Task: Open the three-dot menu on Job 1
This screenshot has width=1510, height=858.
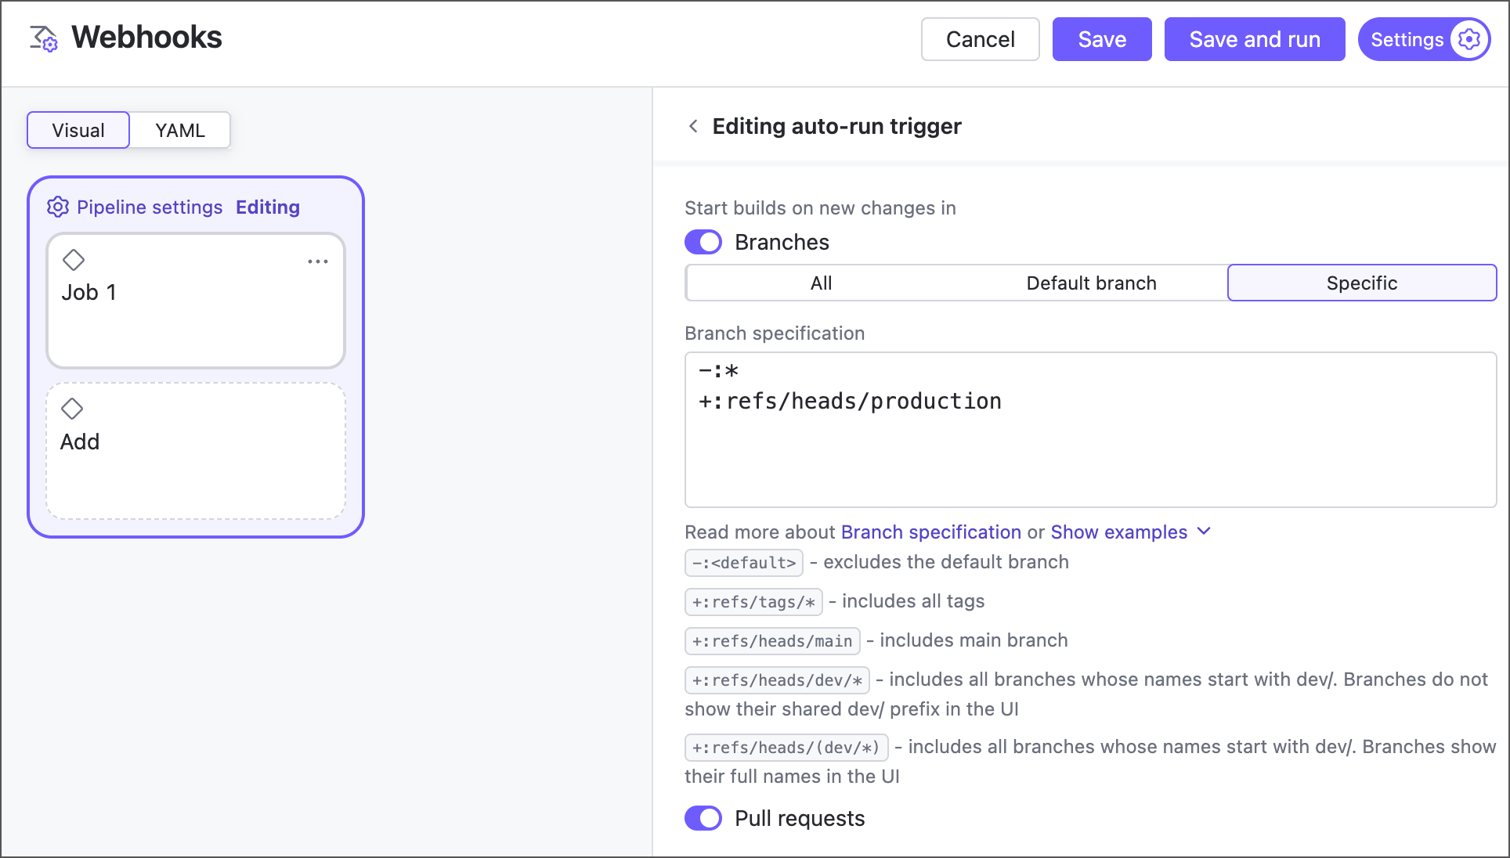Action: (x=318, y=261)
